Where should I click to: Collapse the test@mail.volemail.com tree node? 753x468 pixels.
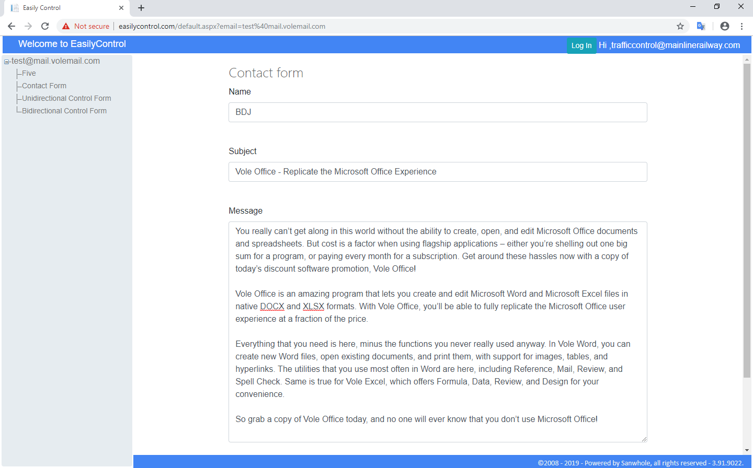pos(6,62)
